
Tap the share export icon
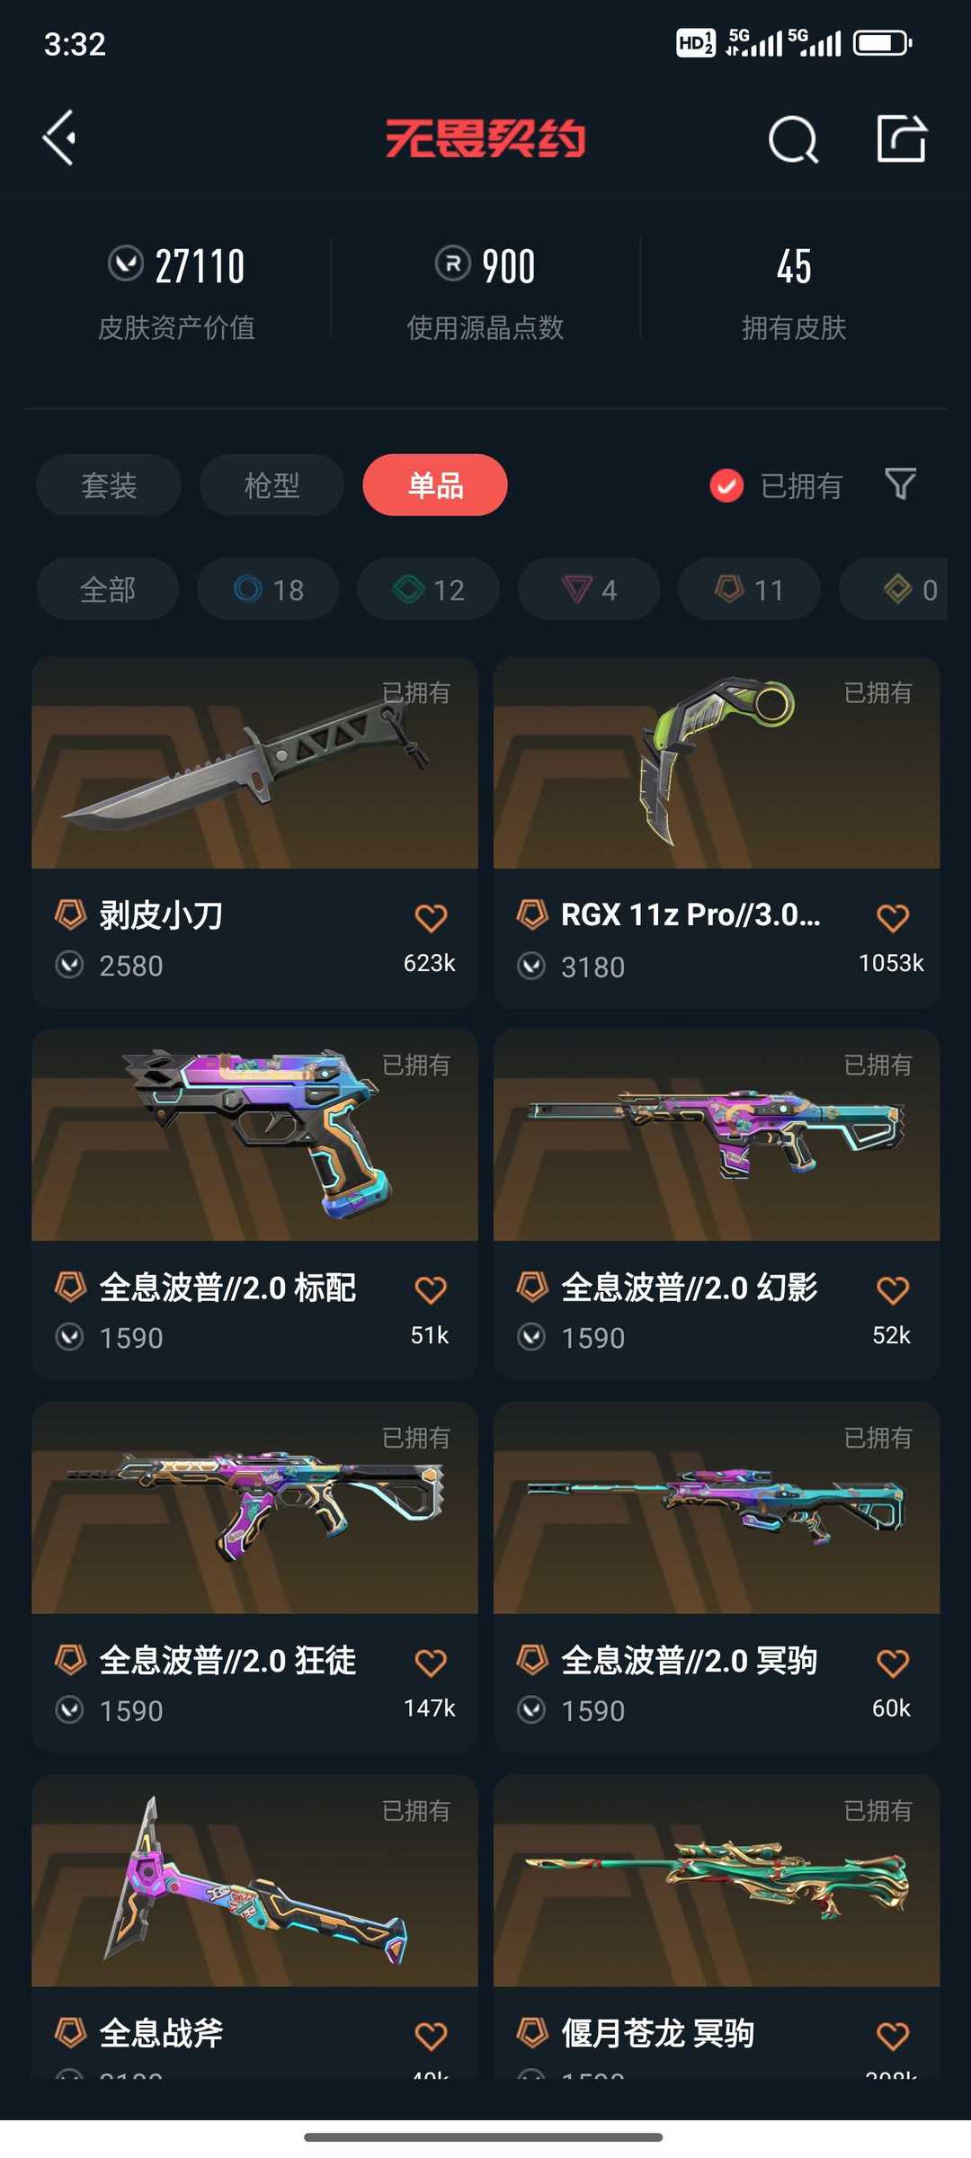click(901, 138)
